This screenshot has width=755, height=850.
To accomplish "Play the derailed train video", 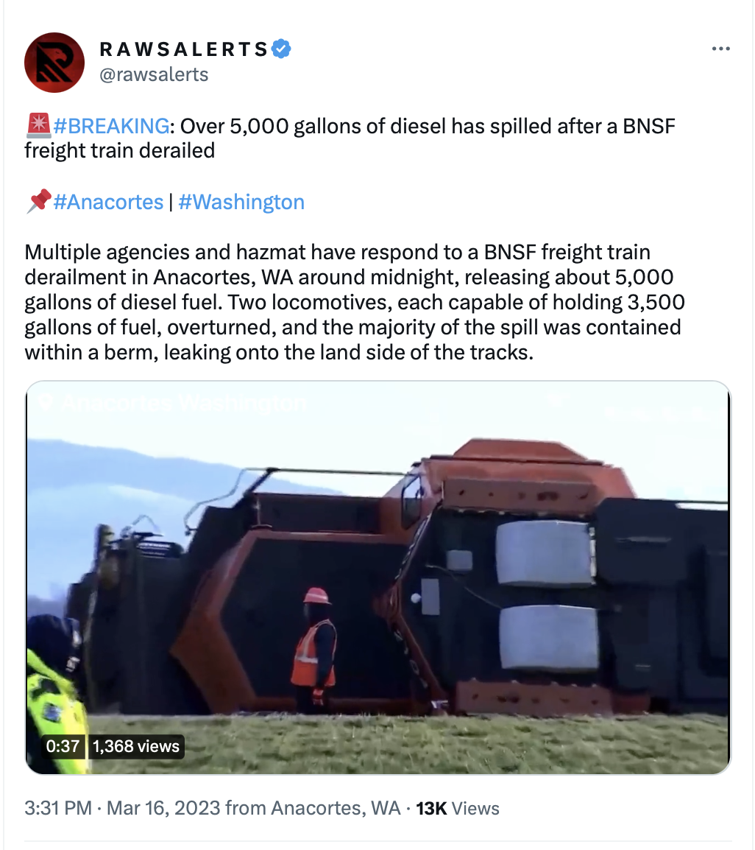I will pyautogui.click(x=378, y=577).
